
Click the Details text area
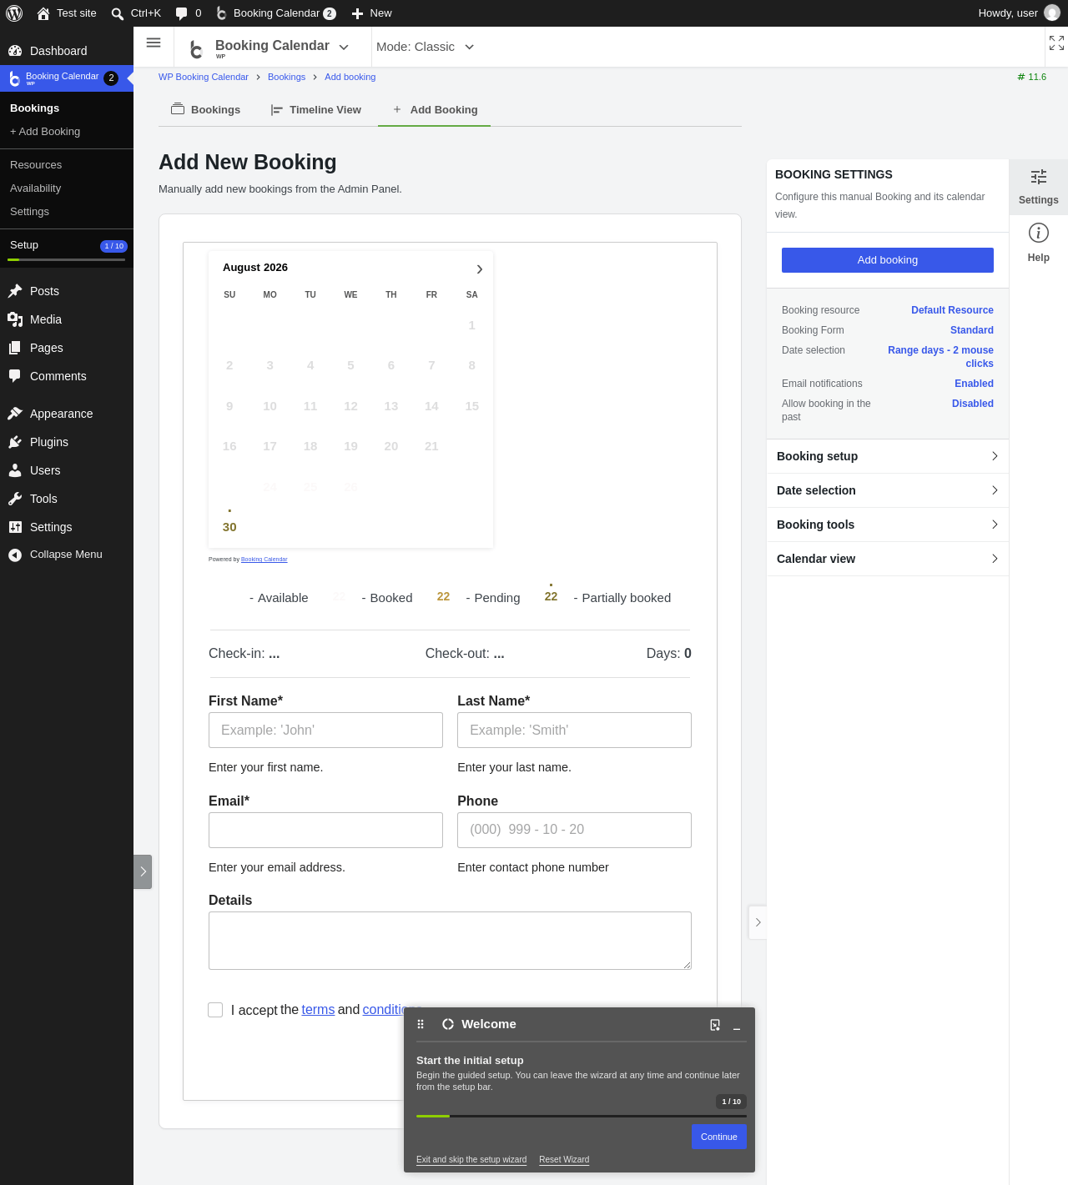(450, 941)
